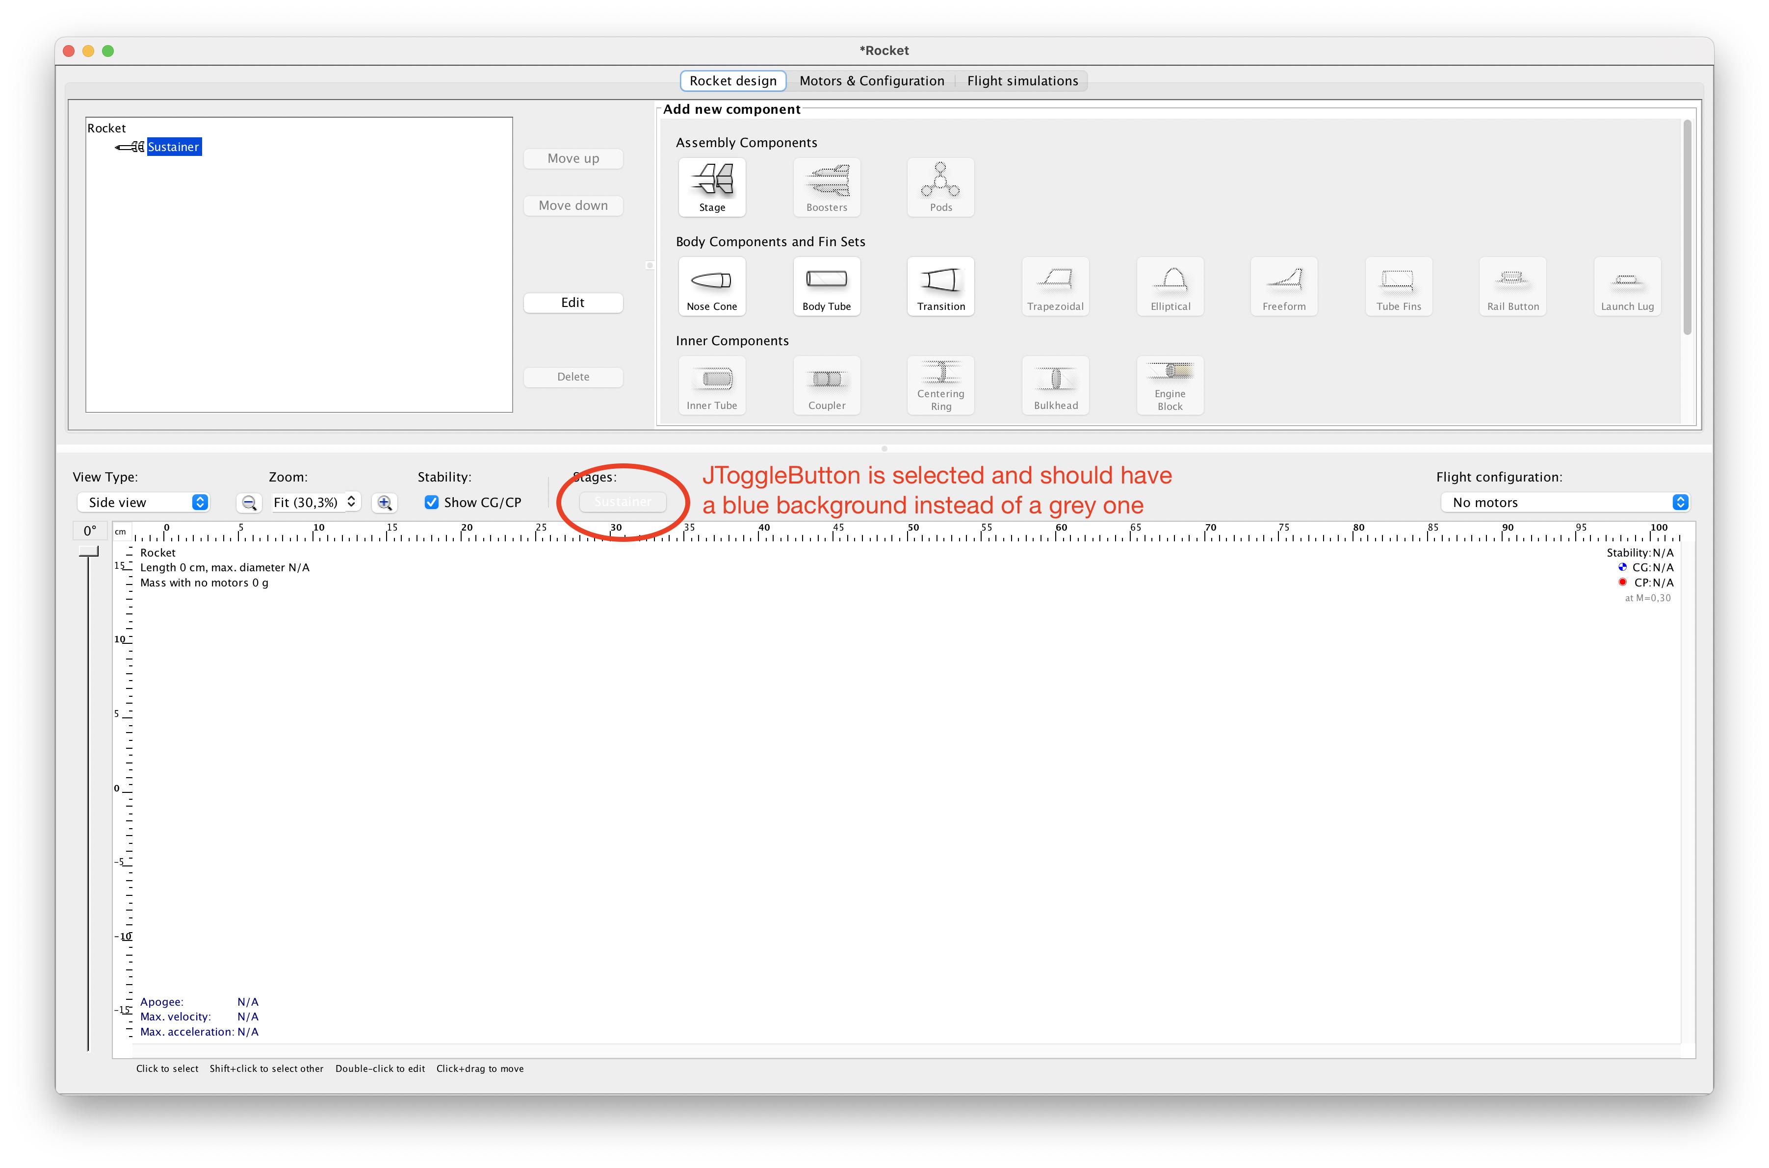Switch to the Motors & Configuration tab
This screenshot has width=1769, height=1168.
click(x=872, y=80)
